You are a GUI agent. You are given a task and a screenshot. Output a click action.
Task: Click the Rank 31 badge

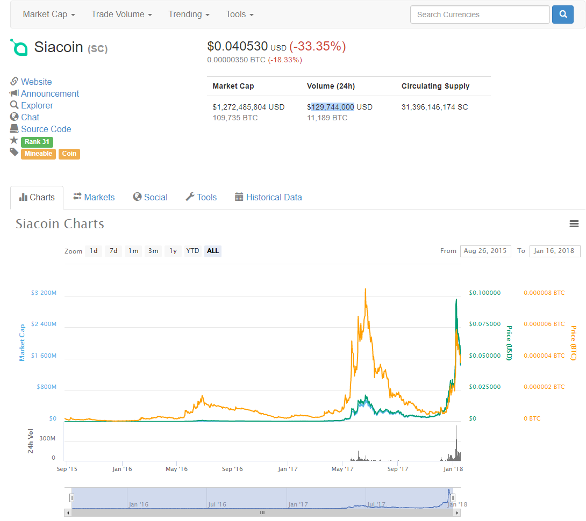point(37,142)
